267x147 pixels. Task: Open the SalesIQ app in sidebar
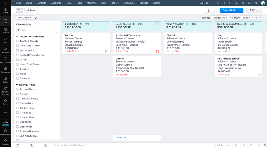coord(5,30)
